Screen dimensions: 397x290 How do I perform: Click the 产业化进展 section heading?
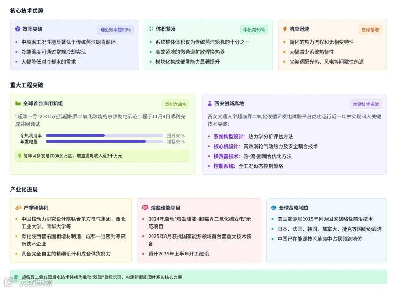(x=24, y=189)
